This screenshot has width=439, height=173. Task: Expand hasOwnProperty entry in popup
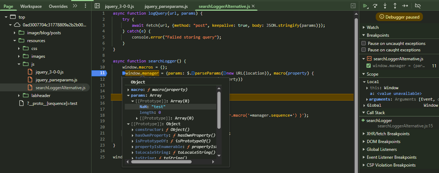[x=133, y=136]
